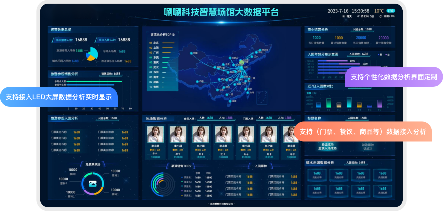This screenshot has width=443, height=211.
Task: Click the humidity droplet icon
Action: coord(381,16)
